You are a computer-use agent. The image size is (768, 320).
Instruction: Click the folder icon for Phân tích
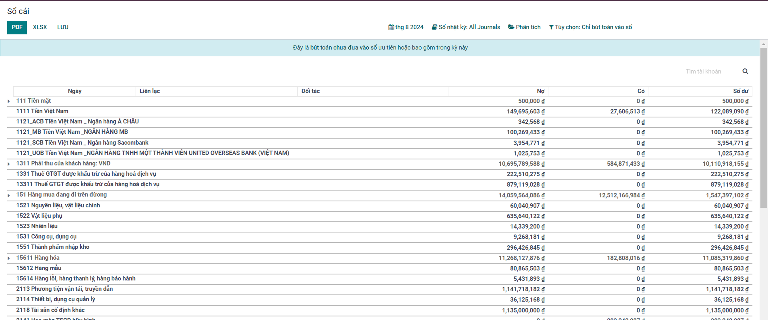click(x=511, y=27)
